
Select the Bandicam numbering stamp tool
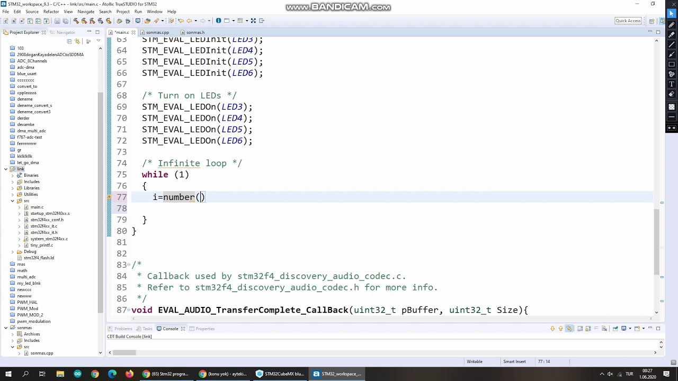pos(672,75)
